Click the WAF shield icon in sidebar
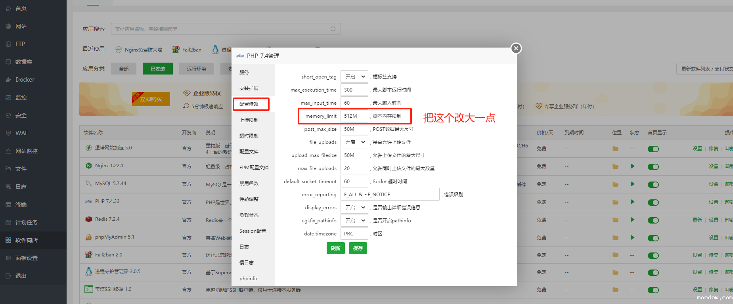Image resolution: width=733 pixels, height=304 pixels. click(x=8, y=133)
